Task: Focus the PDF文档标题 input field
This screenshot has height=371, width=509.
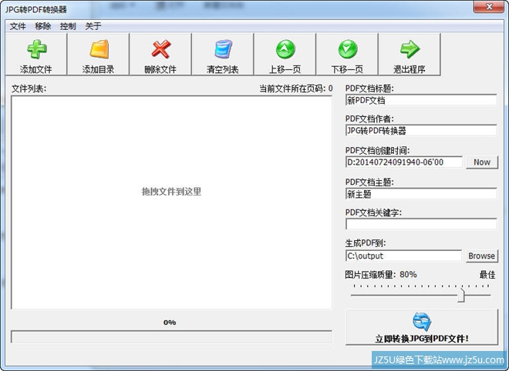Action: tap(421, 100)
